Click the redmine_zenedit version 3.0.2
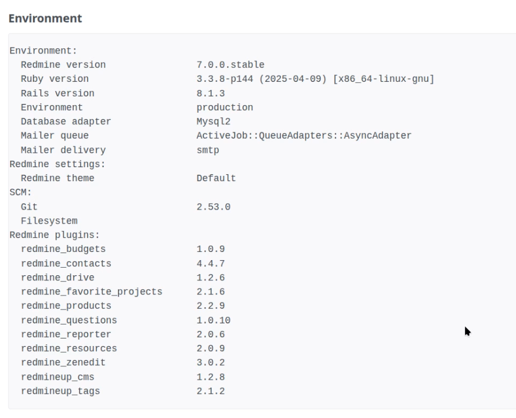The width and height of the screenshot is (516, 418). [211, 363]
